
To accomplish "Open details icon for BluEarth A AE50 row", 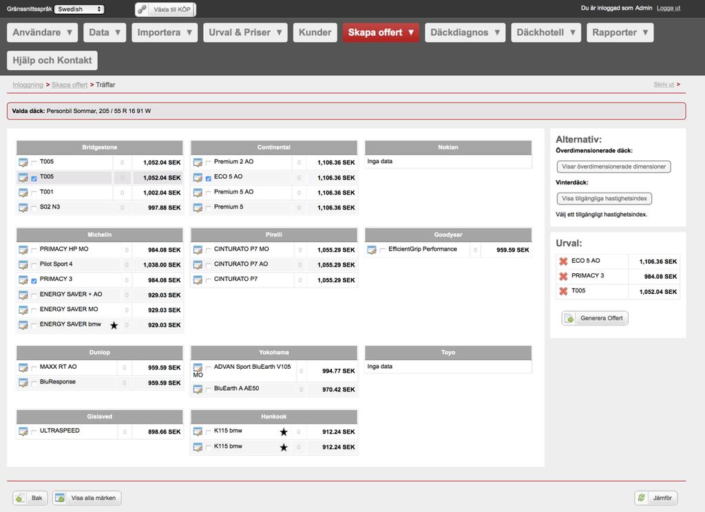I will coord(198,390).
